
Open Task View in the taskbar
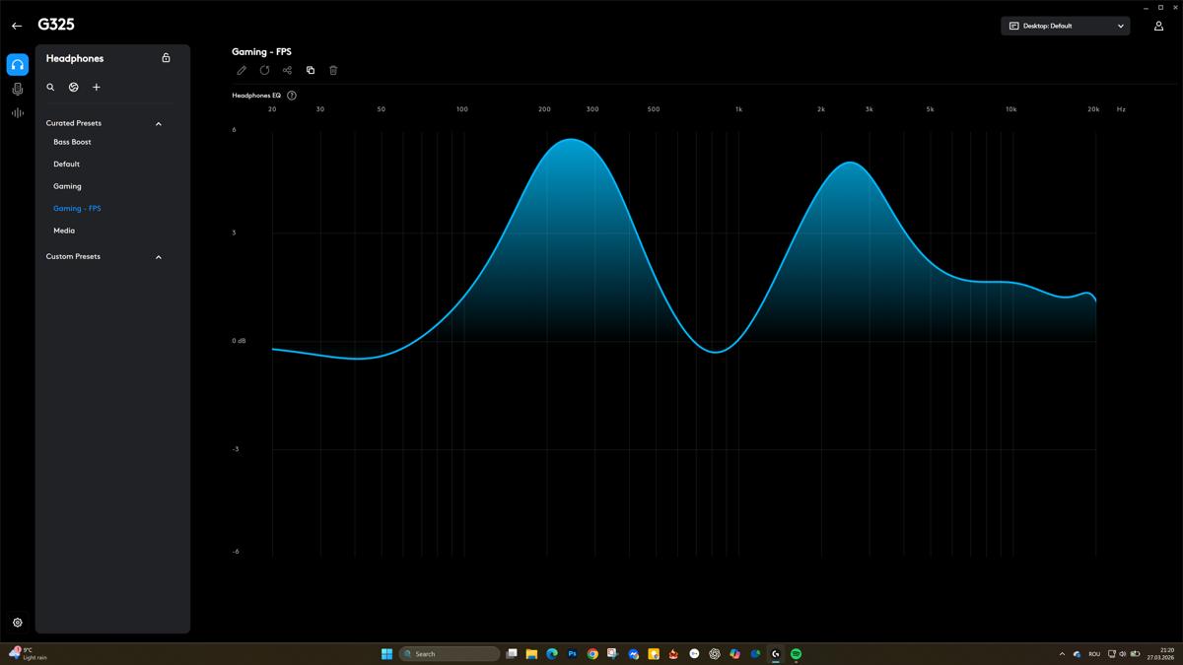click(x=512, y=653)
